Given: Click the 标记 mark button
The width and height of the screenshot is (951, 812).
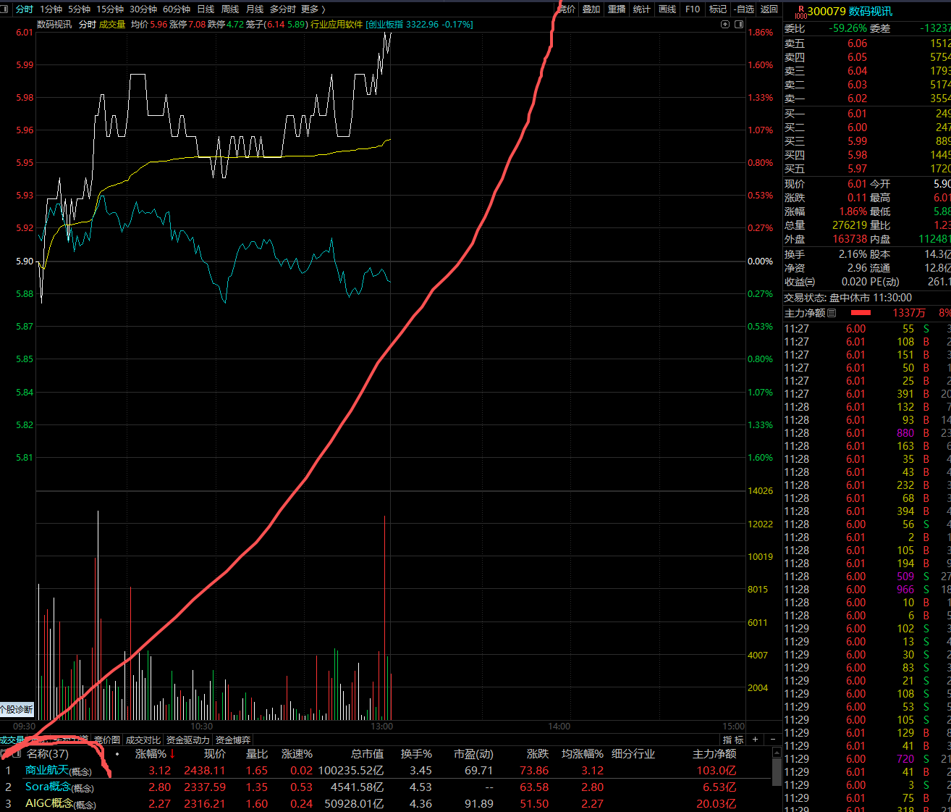Looking at the screenshot, I should click(x=718, y=9).
